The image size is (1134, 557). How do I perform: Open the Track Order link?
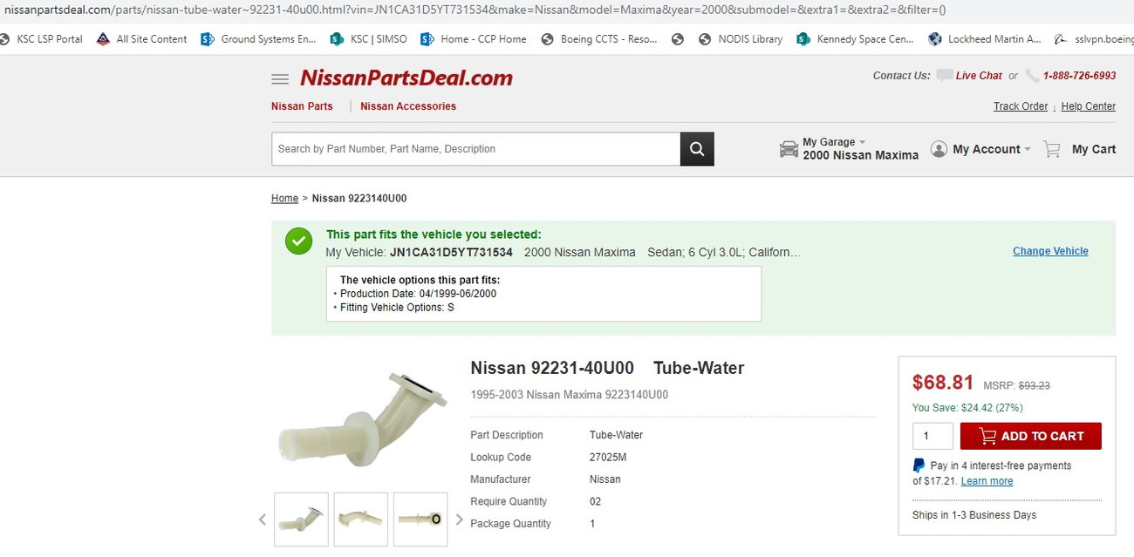(x=1021, y=106)
